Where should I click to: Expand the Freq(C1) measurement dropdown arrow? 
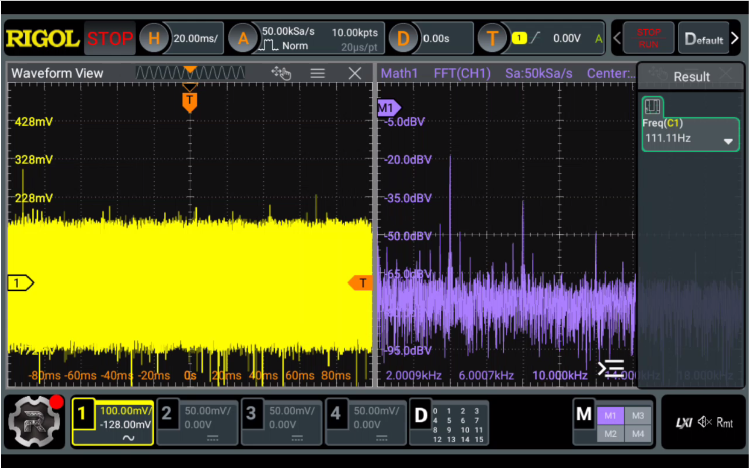(728, 141)
